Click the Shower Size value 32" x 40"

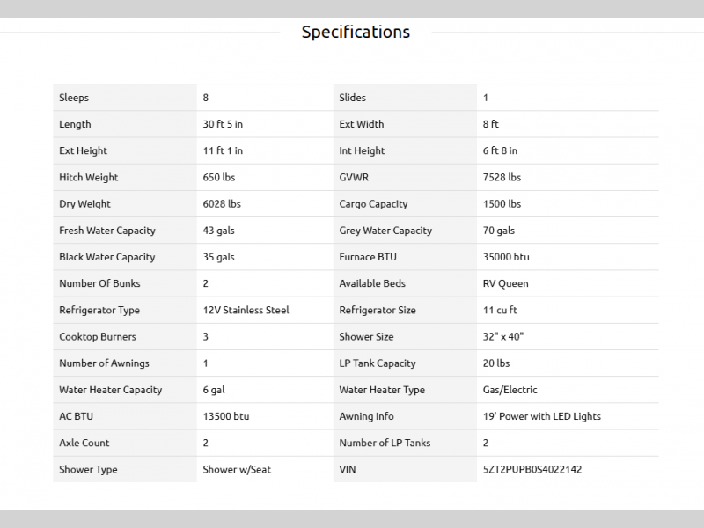(x=503, y=336)
